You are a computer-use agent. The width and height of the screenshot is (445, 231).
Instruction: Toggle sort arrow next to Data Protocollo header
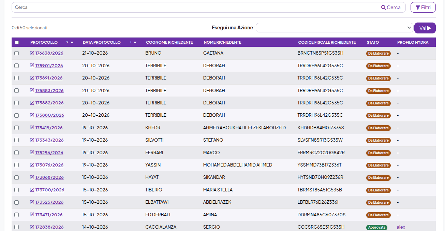tap(135, 43)
